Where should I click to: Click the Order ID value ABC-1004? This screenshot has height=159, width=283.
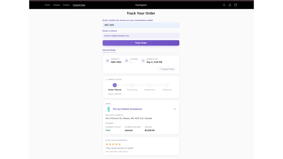click(116, 62)
